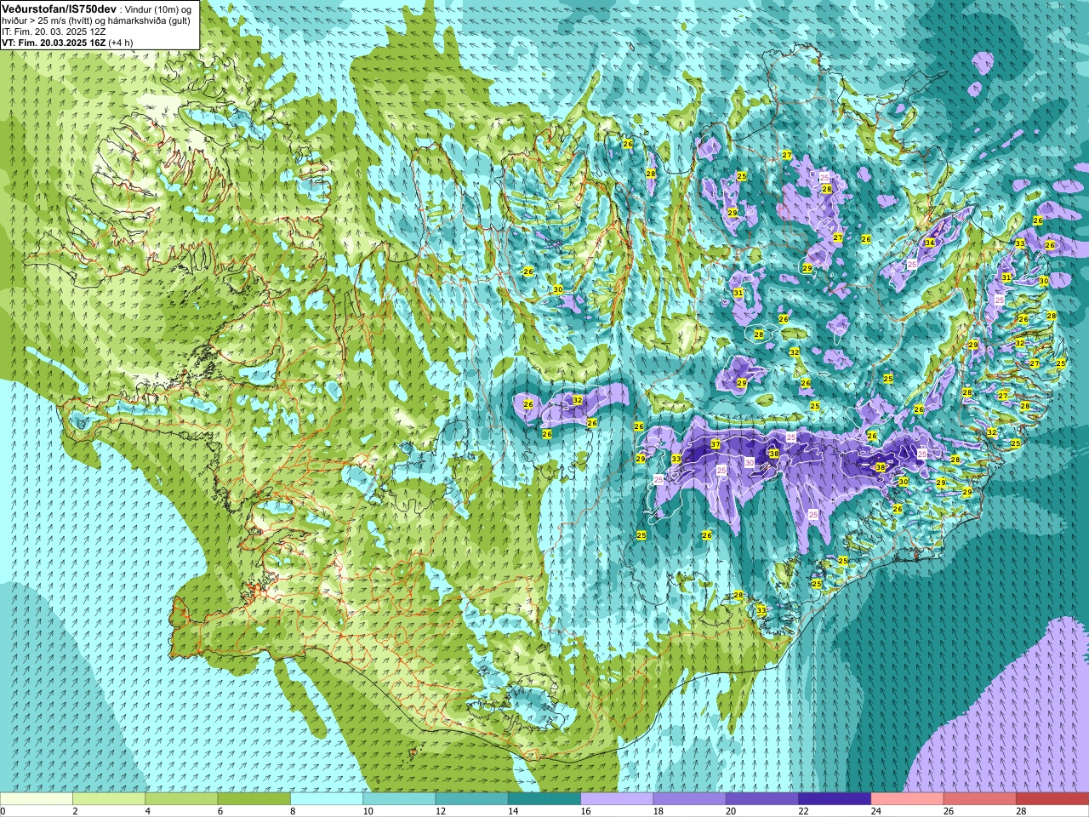Image resolution: width=1089 pixels, height=817 pixels.
Task: Click the '8' tick label on the color scale
Action: coord(294,811)
